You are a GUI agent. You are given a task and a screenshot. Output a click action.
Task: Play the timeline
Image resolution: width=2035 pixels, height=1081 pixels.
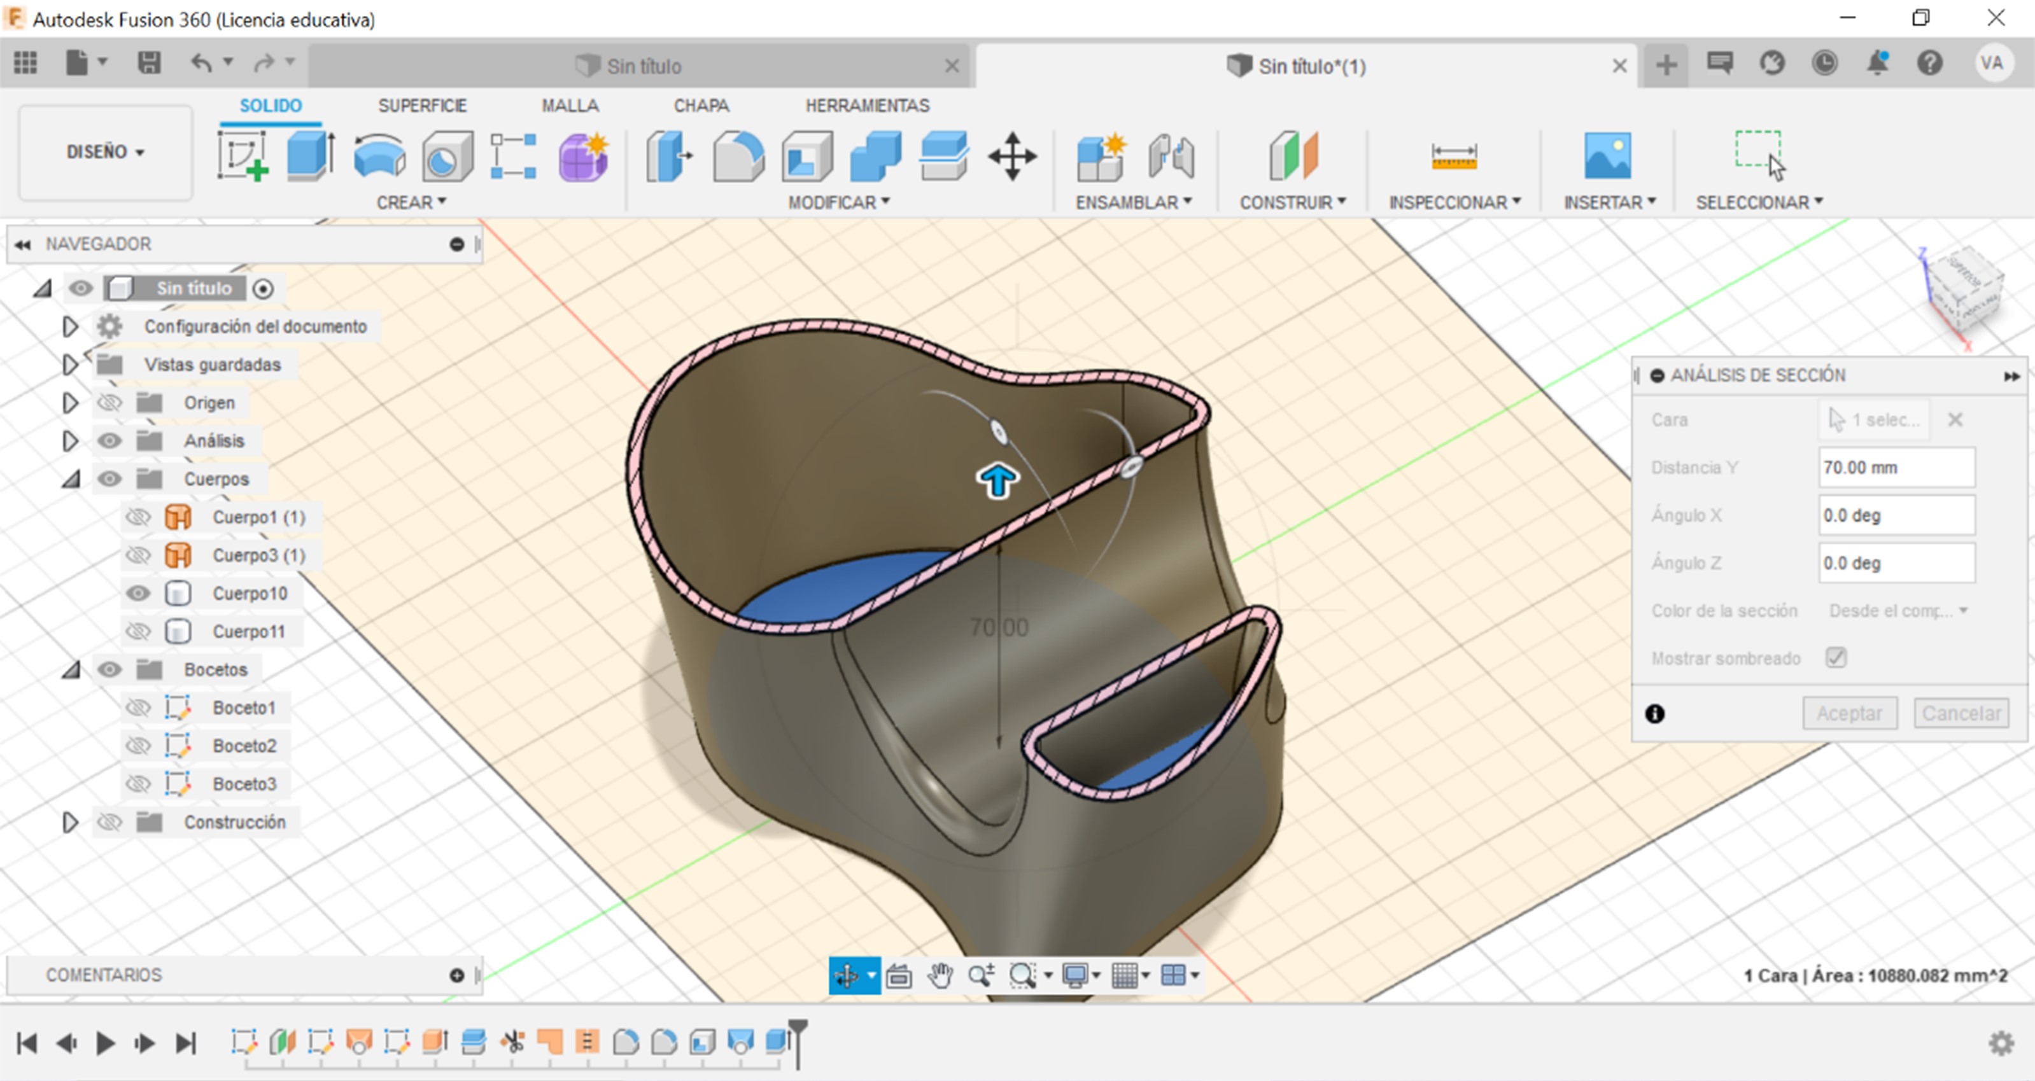104,1043
